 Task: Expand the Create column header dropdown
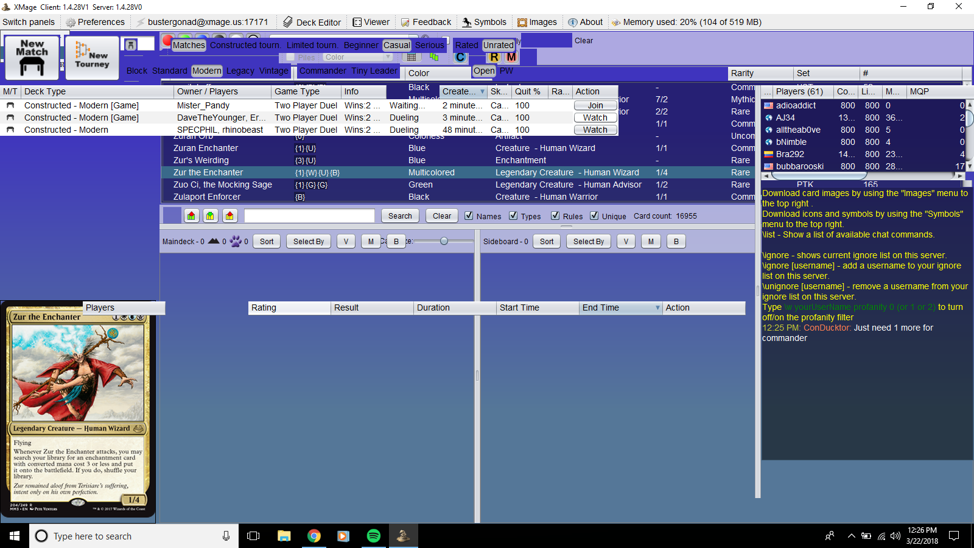483,91
